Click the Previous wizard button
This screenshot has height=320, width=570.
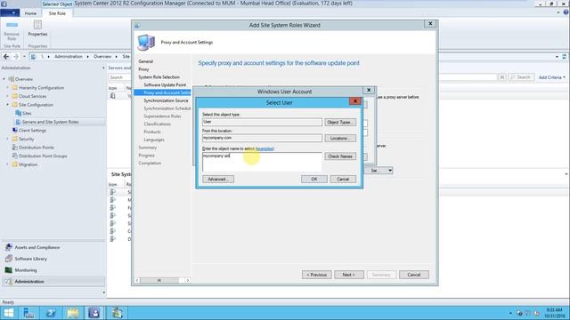[317, 275]
